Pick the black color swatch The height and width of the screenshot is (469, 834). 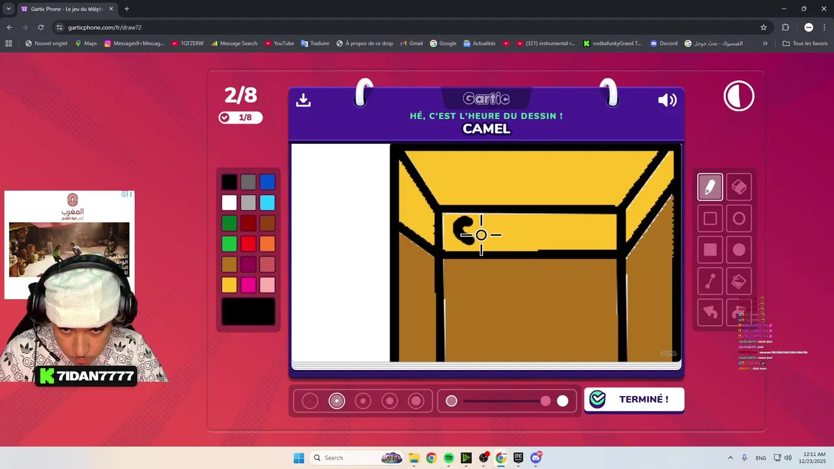point(229,182)
